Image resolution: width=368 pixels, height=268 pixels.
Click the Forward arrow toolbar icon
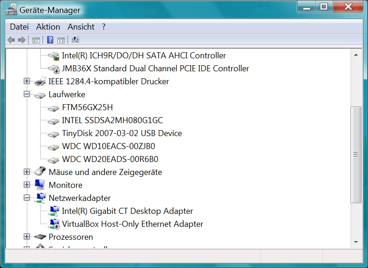tap(22, 40)
